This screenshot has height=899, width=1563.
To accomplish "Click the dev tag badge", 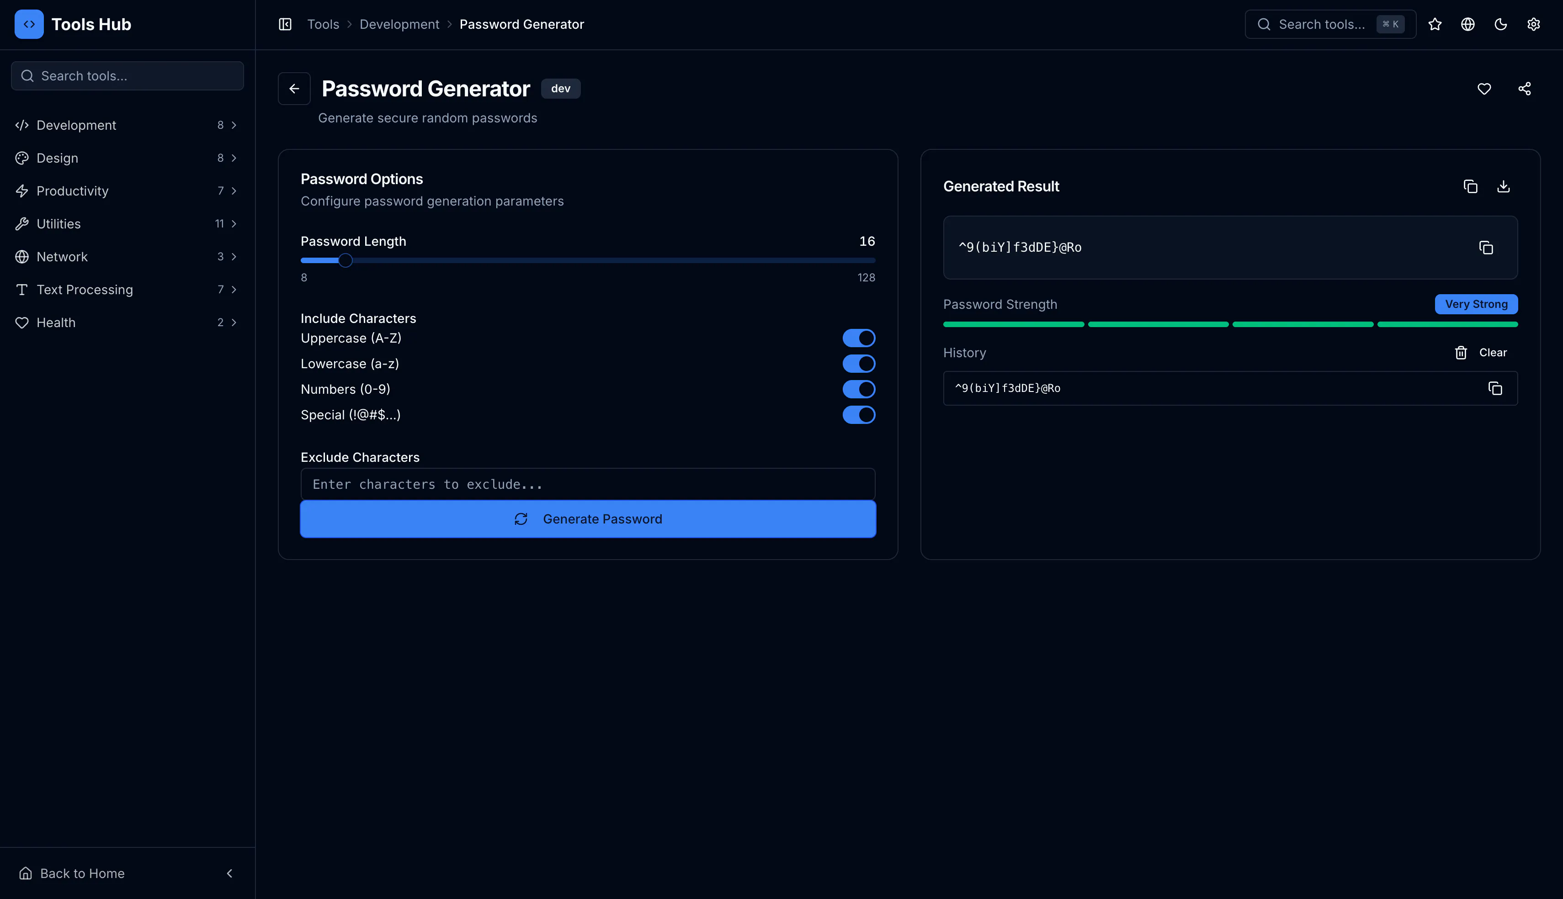I will coord(561,89).
